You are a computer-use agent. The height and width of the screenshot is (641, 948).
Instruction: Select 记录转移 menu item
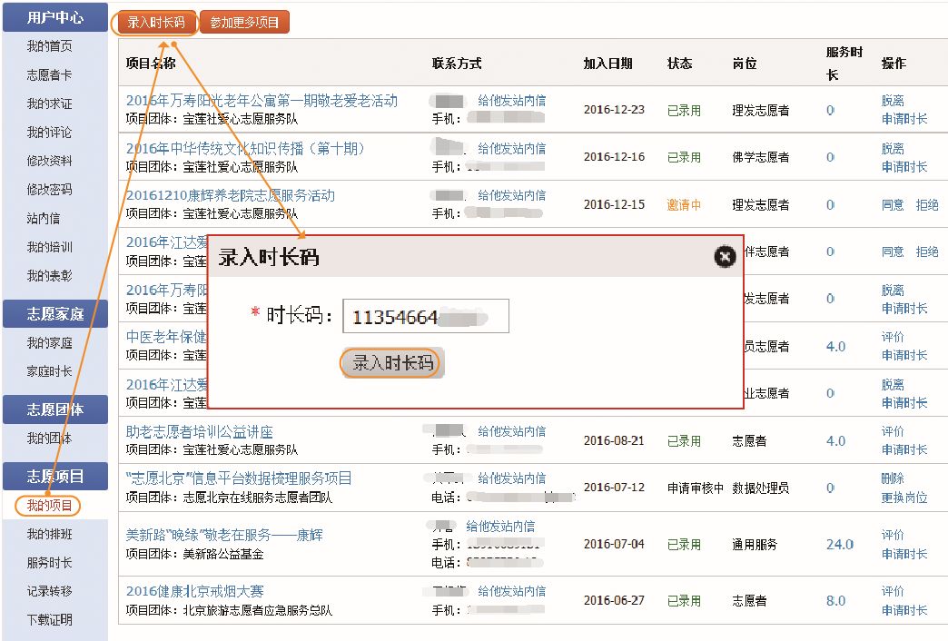50,591
